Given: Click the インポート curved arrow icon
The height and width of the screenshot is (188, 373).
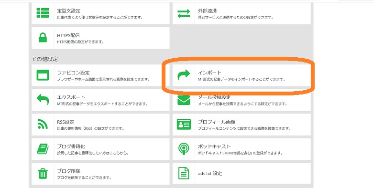Looking at the screenshot, I should click(184, 75).
